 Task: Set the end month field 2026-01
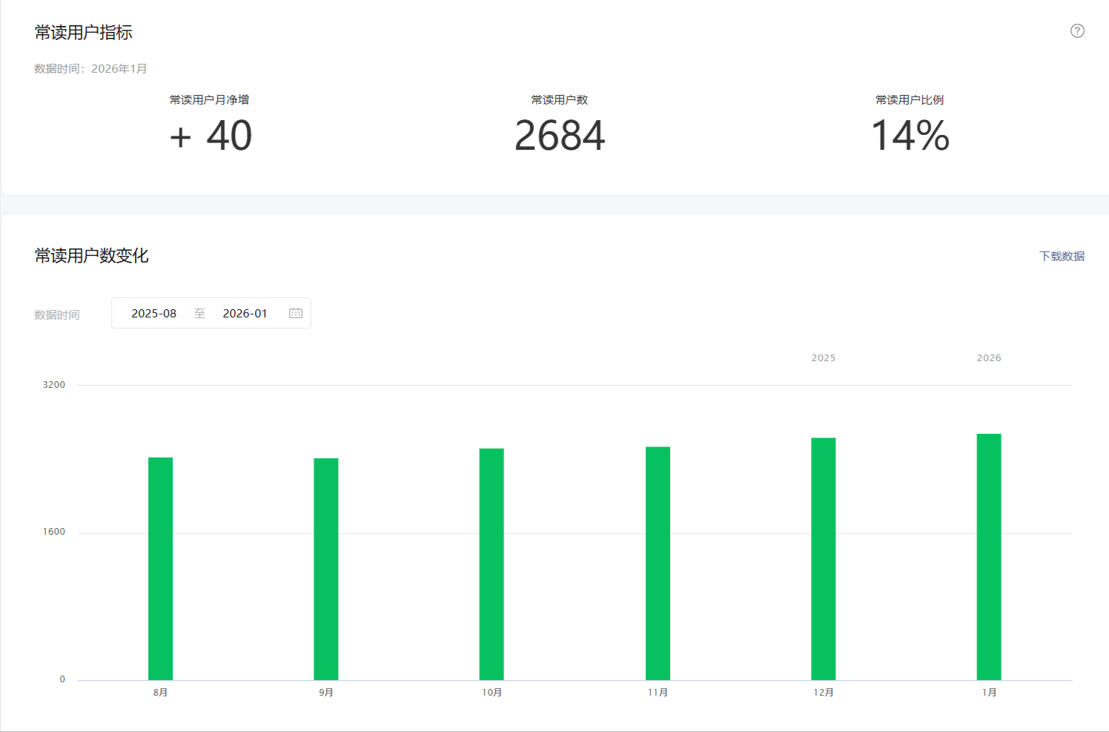[245, 313]
